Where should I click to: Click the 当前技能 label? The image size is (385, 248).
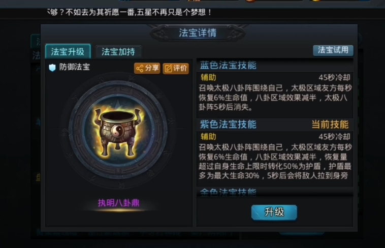[x=330, y=125]
